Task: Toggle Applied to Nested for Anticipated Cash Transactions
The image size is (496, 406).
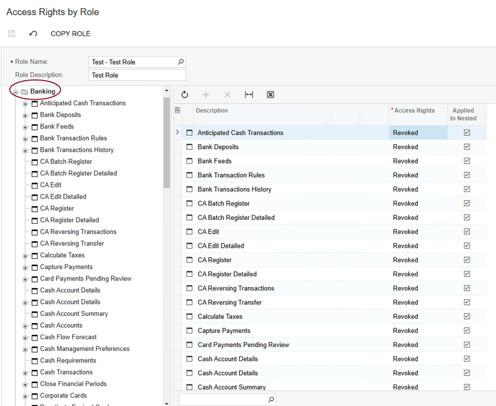Action: (467, 133)
